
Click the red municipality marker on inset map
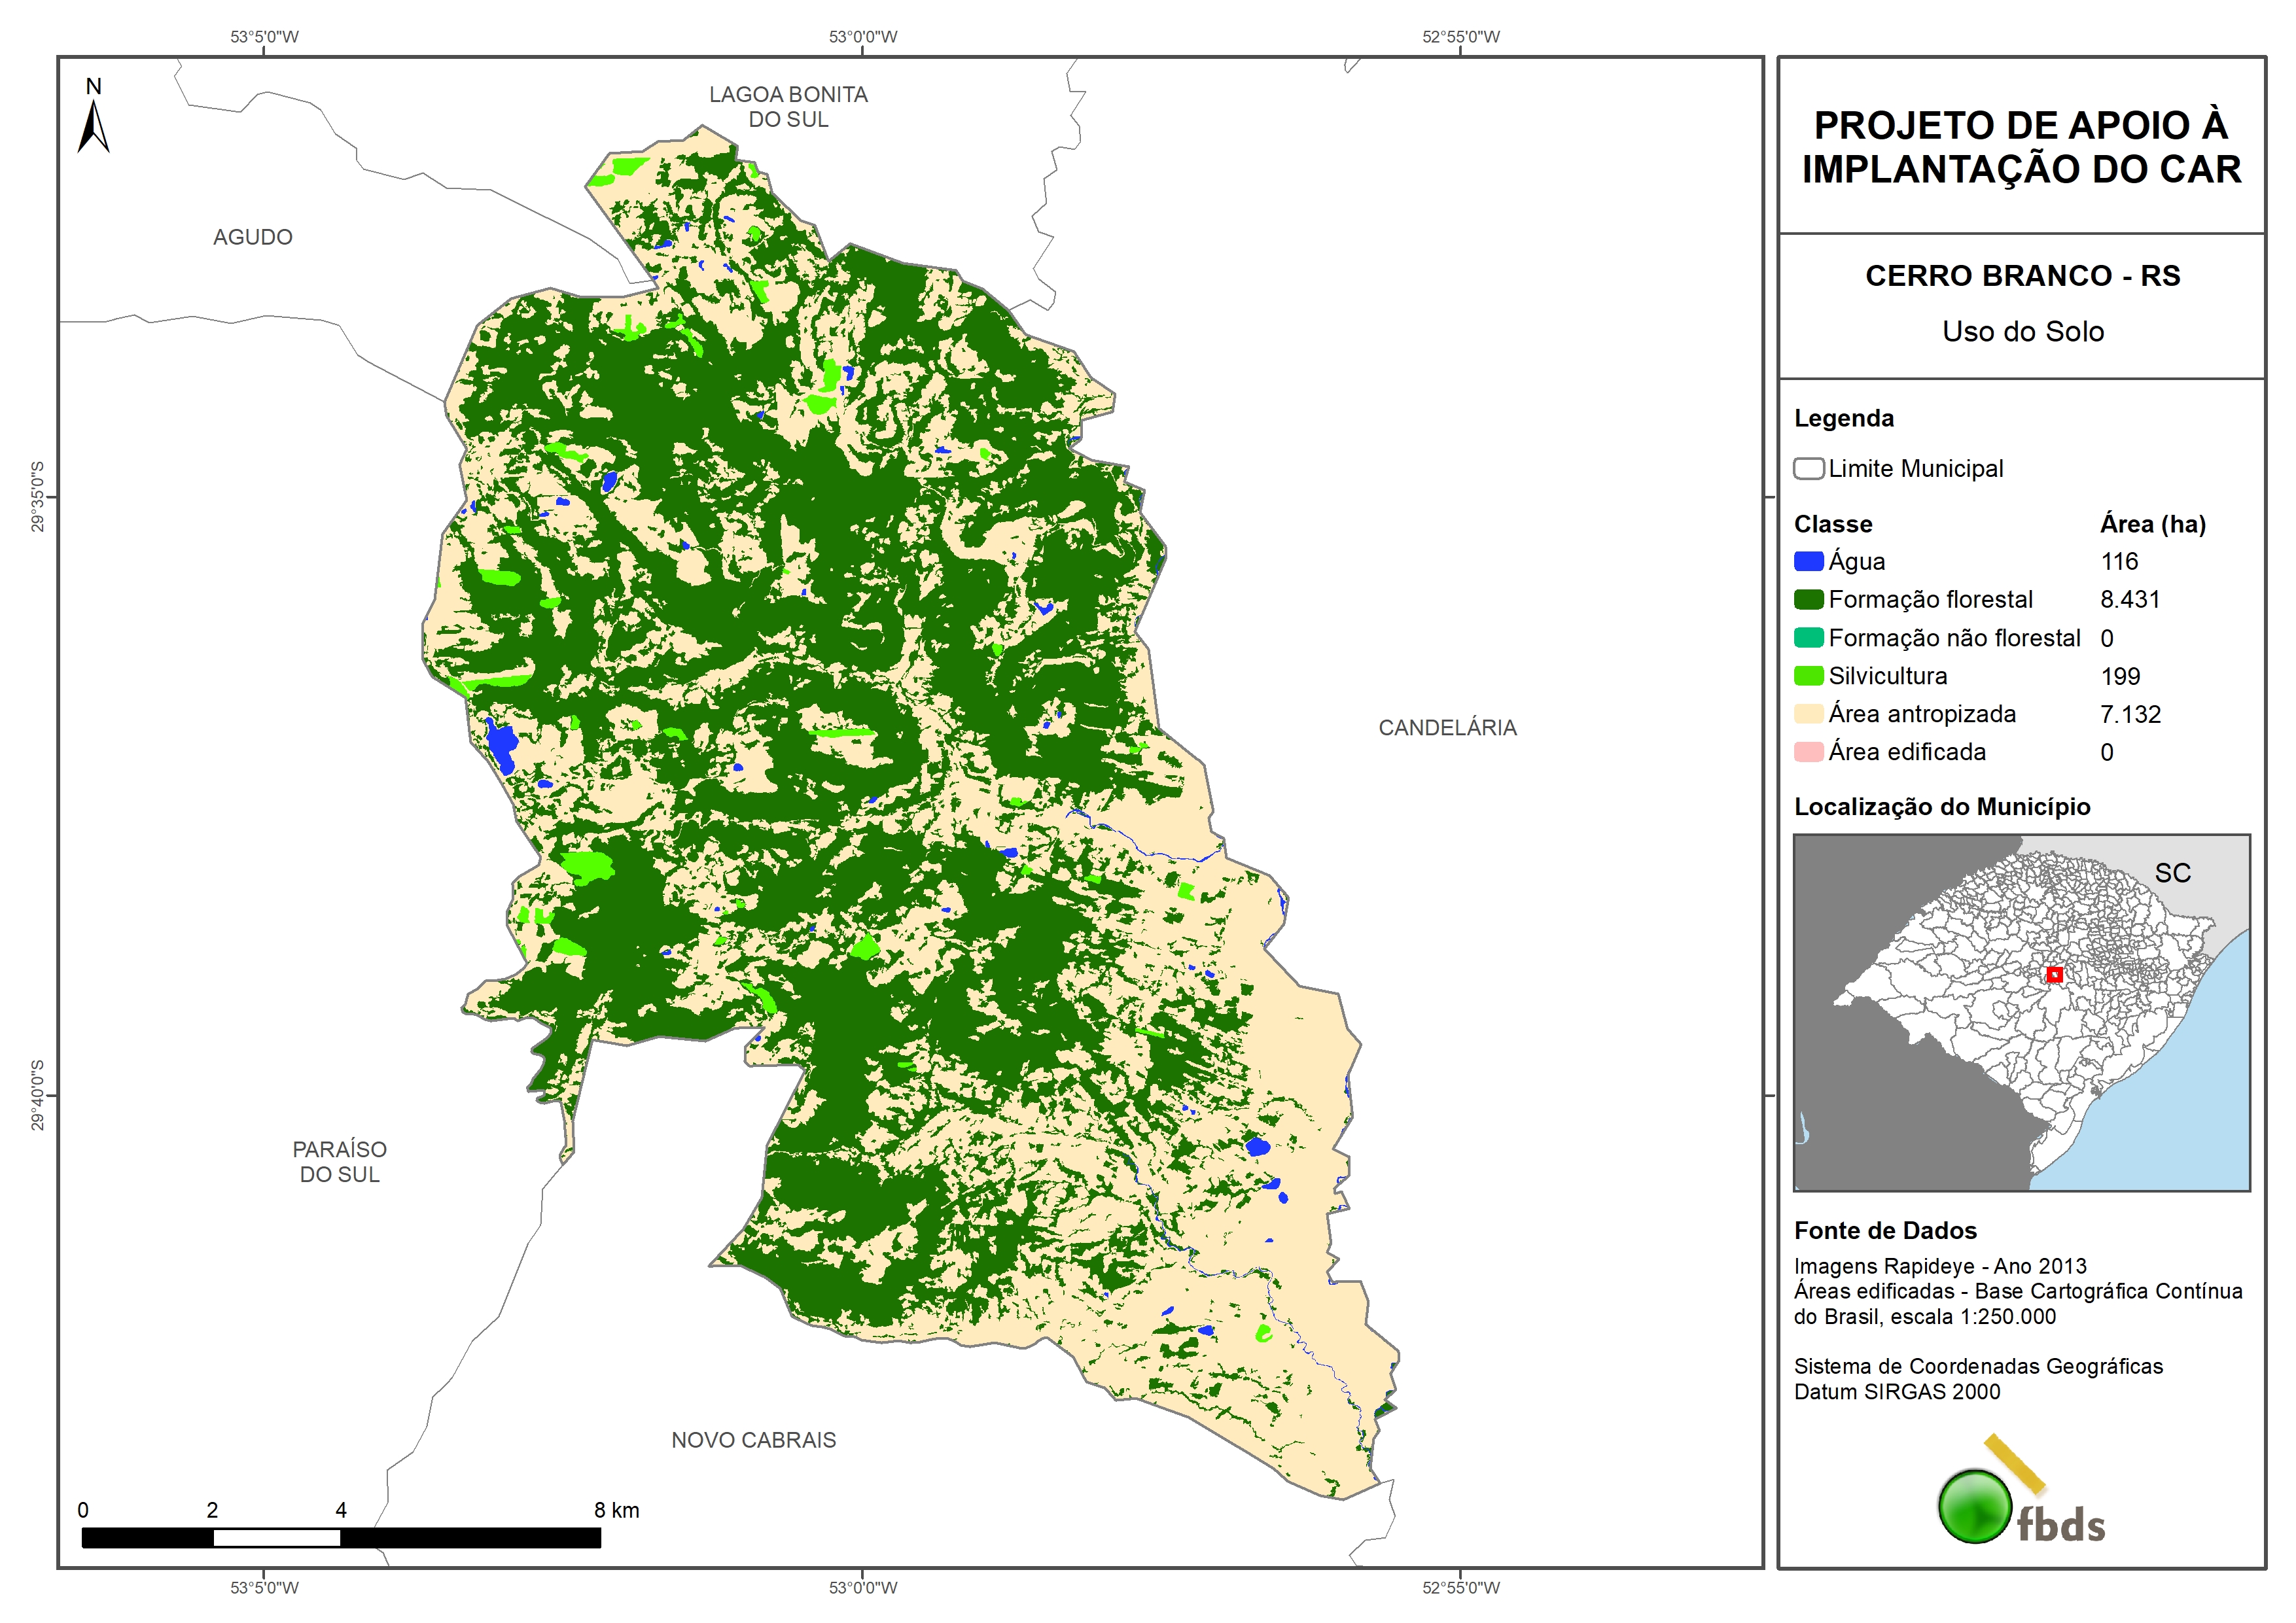click(x=2054, y=974)
